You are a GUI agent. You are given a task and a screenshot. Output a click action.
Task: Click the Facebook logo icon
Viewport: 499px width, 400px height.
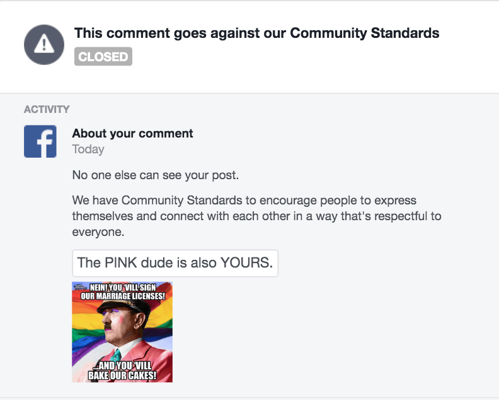[x=40, y=141]
